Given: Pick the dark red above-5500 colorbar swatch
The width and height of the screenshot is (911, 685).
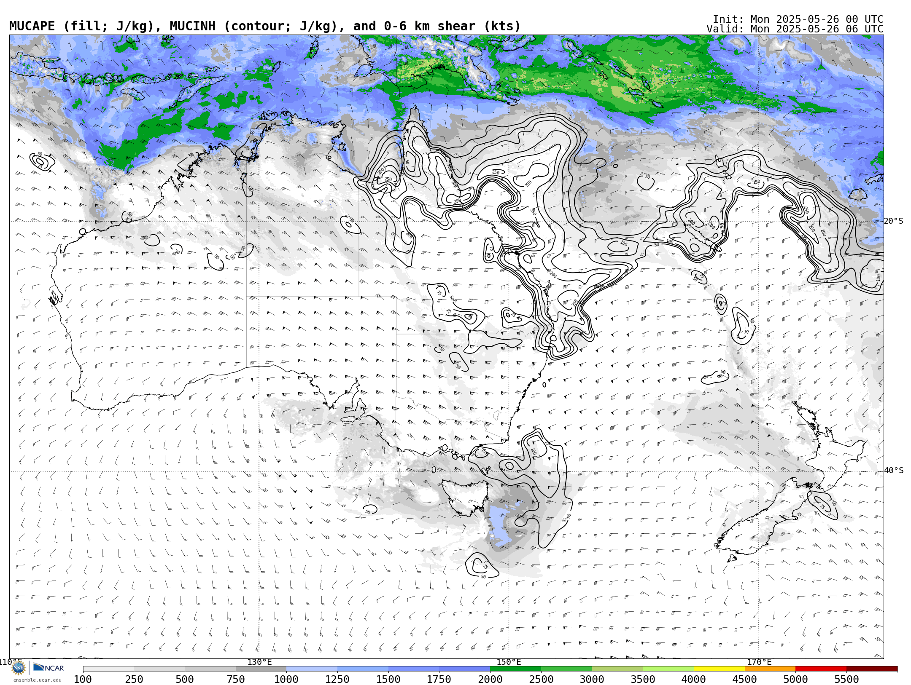Looking at the screenshot, I should pos(872,669).
